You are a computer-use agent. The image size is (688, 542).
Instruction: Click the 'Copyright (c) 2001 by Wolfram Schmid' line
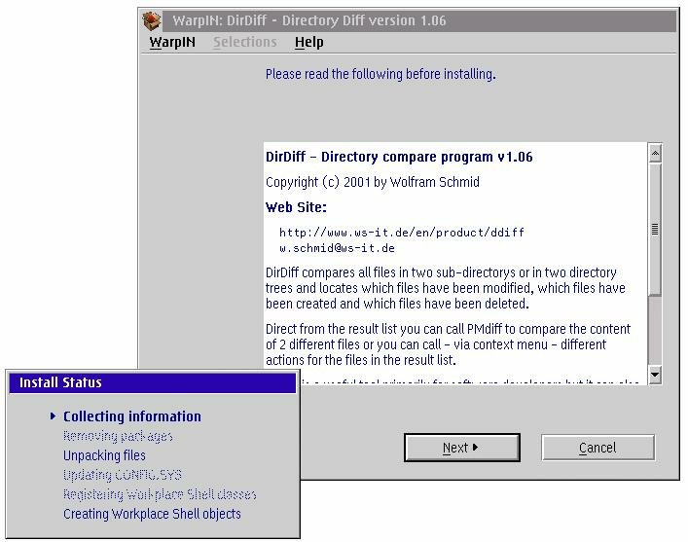point(372,182)
